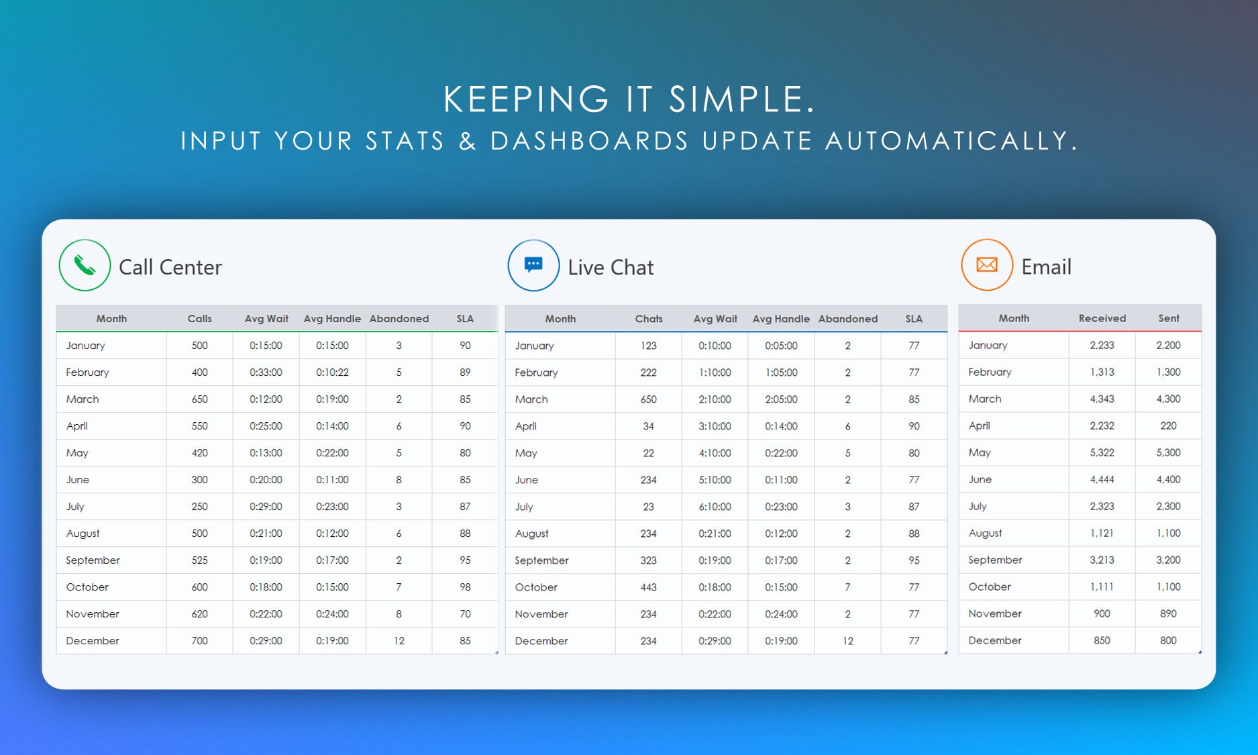Select the Month header in the Call Center table

click(111, 318)
